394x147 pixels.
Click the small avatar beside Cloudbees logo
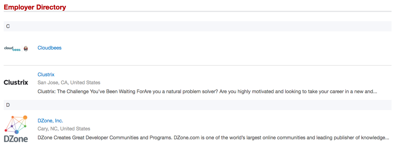tap(26, 48)
